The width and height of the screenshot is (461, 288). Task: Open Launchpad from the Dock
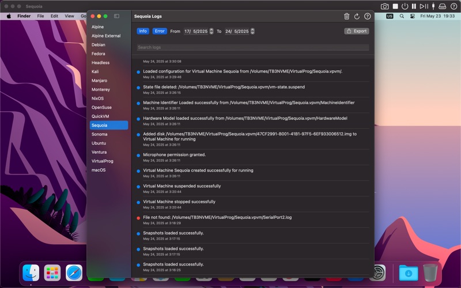[x=52, y=272]
